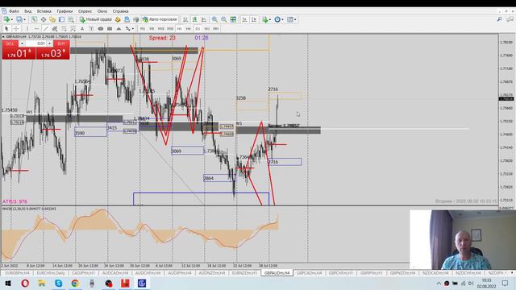Open the New Chart tool
Screen dimensions: 516x290
pos(6,19)
